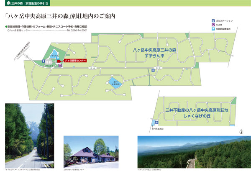Click the legend ゴミステーション trash icon
The height and width of the screenshot is (171, 251).
(x=213, y=21)
